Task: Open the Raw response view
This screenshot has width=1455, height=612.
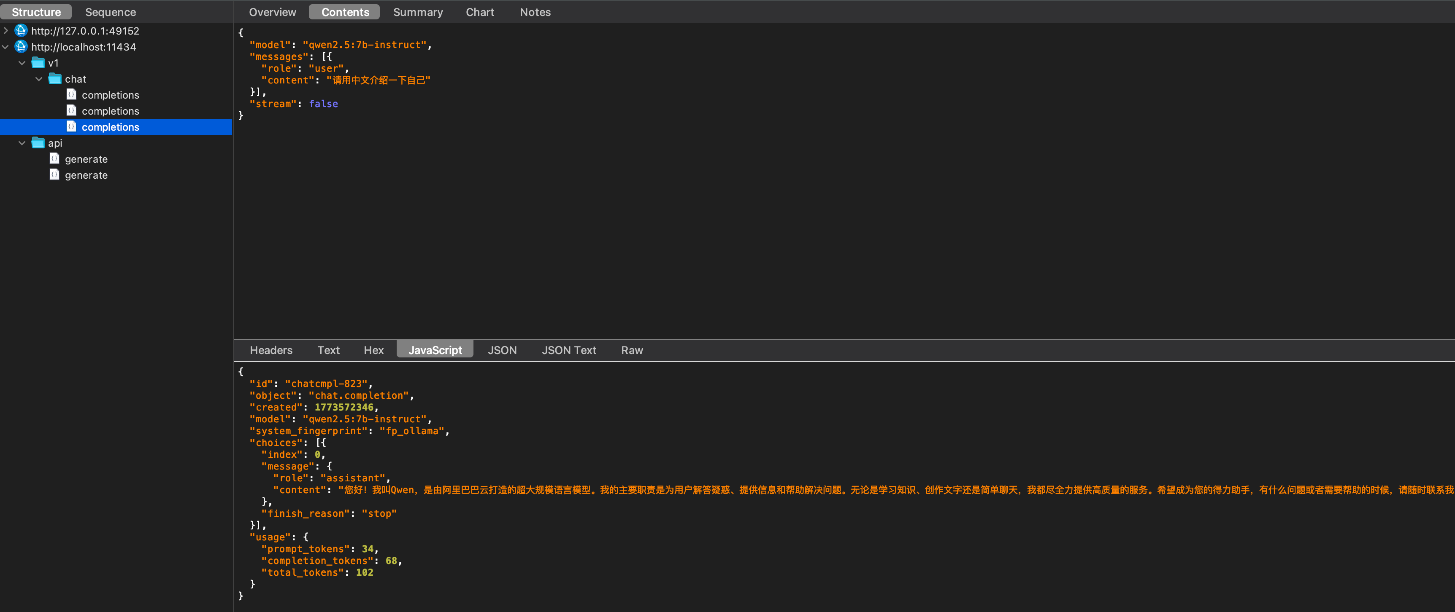Action: click(x=631, y=350)
